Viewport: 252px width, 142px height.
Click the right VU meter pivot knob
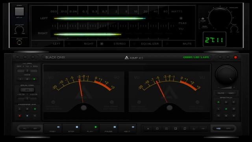pos(170,108)
